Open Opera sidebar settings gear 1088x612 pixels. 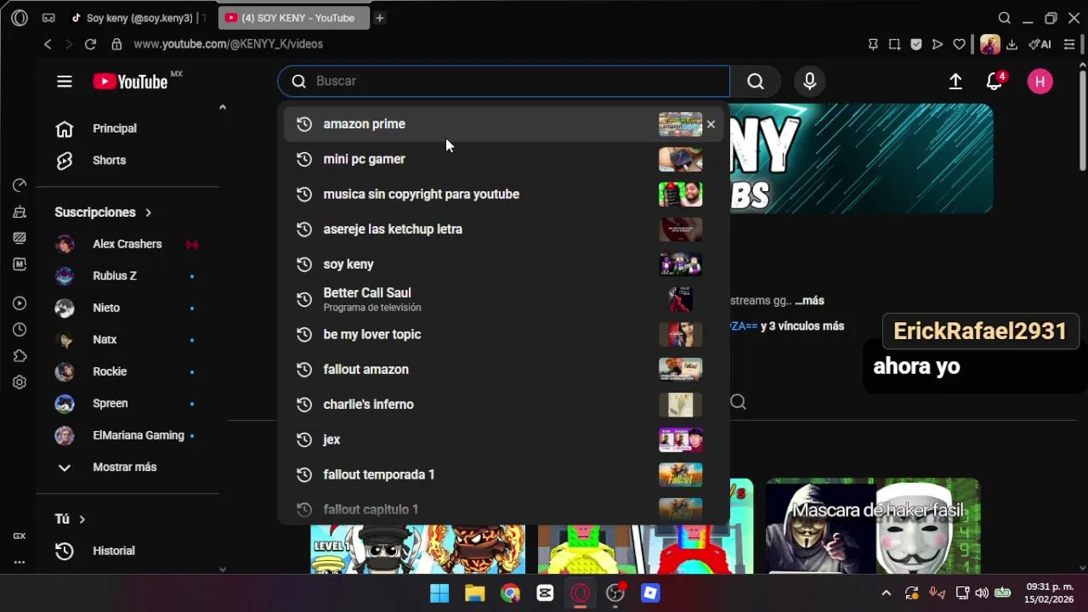tap(20, 382)
